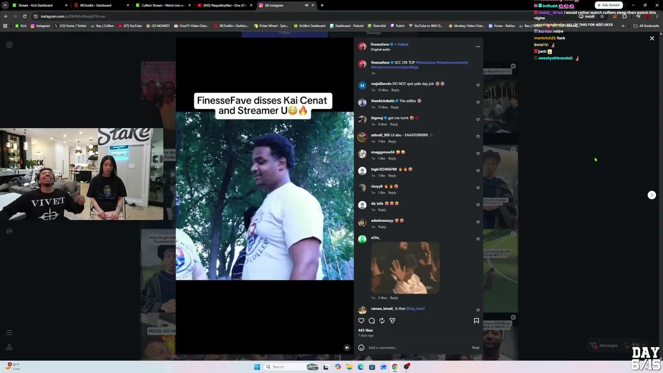Go to the next post arrow
The height and width of the screenshot is (373, 663).
tap(652, 195)
